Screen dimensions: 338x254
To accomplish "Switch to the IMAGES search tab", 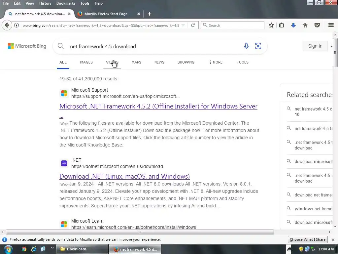I will point(86,62).
